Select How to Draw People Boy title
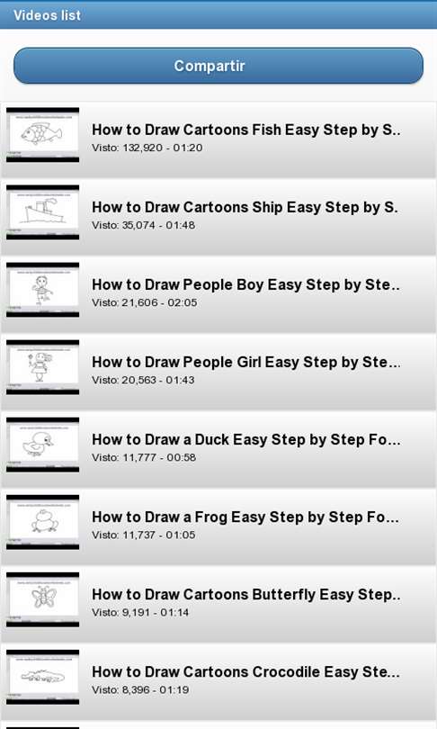This screenshot has width=437, height=729. pos(246,284)
